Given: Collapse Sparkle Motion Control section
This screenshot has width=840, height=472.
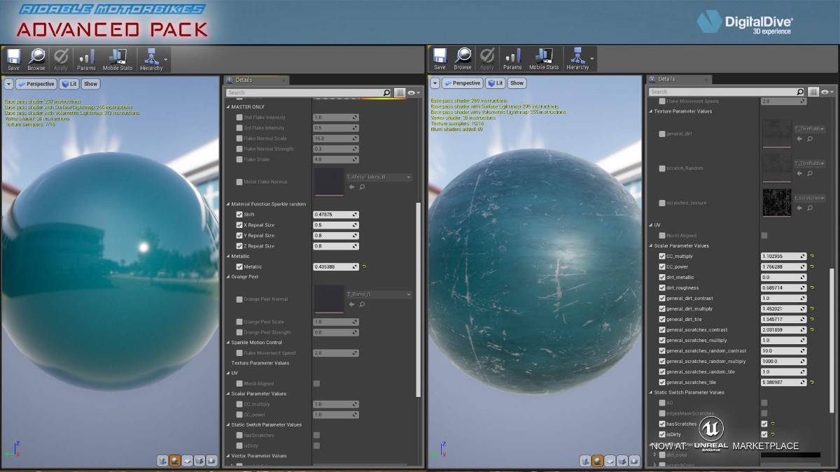Looking at the screenshot, I should click(x=227, y=343).
